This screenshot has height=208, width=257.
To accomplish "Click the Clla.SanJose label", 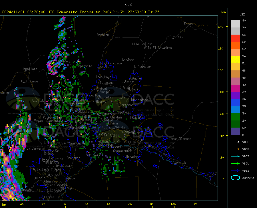I will click(142, 44).
